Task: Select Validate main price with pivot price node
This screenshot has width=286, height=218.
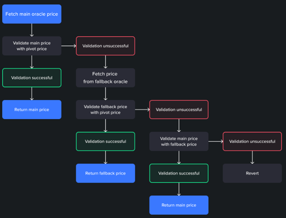Action: pyautogui.click(x=32, y=46)
